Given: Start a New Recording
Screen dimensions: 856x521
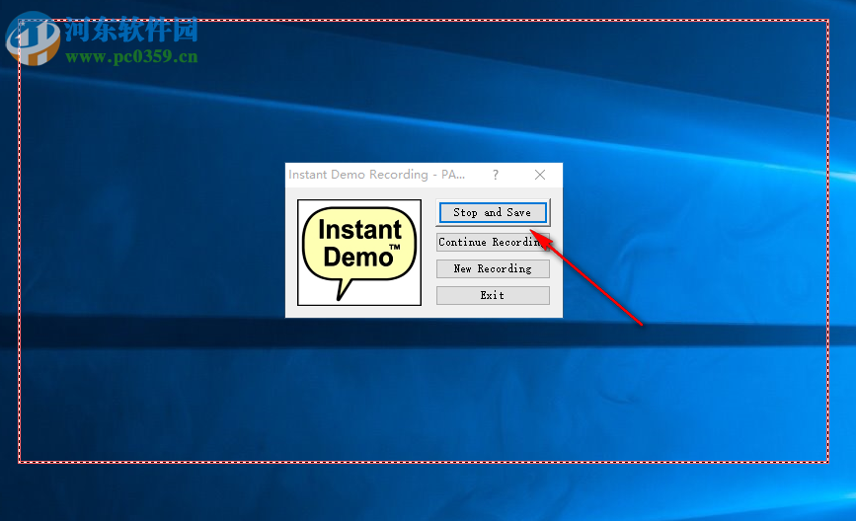Looking at the screenshot, I should pos(493,269).
